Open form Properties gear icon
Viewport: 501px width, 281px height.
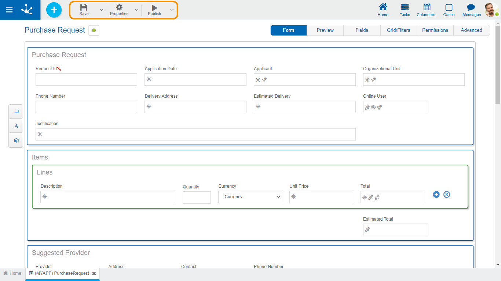(119, 10)
